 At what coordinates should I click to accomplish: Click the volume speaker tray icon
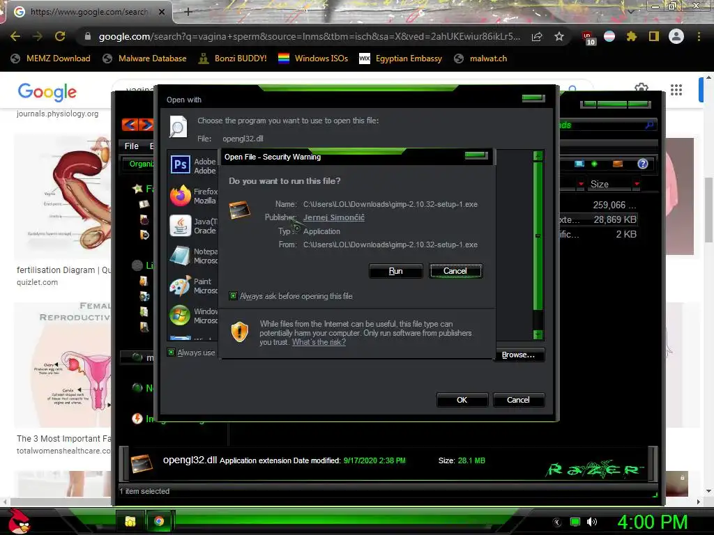pyautogui.click(x=591, y=522)
